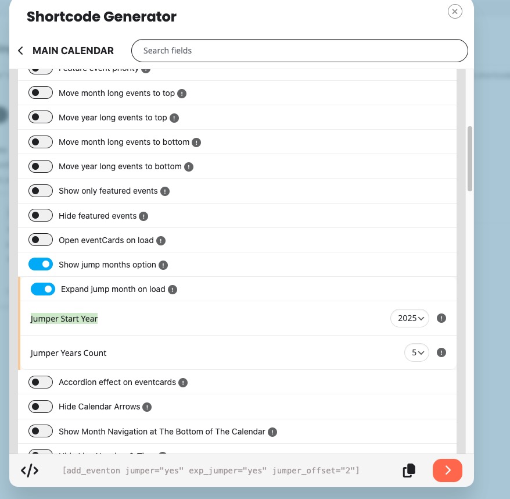Viewport: 510px width, 499px height.
Task: Click info icon beside Jumper Years Count
Action: 441,352
